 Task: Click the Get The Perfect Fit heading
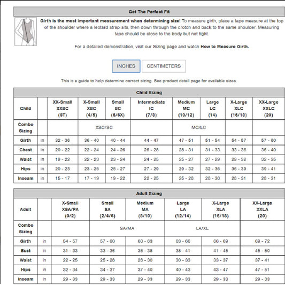pos(149,12)
